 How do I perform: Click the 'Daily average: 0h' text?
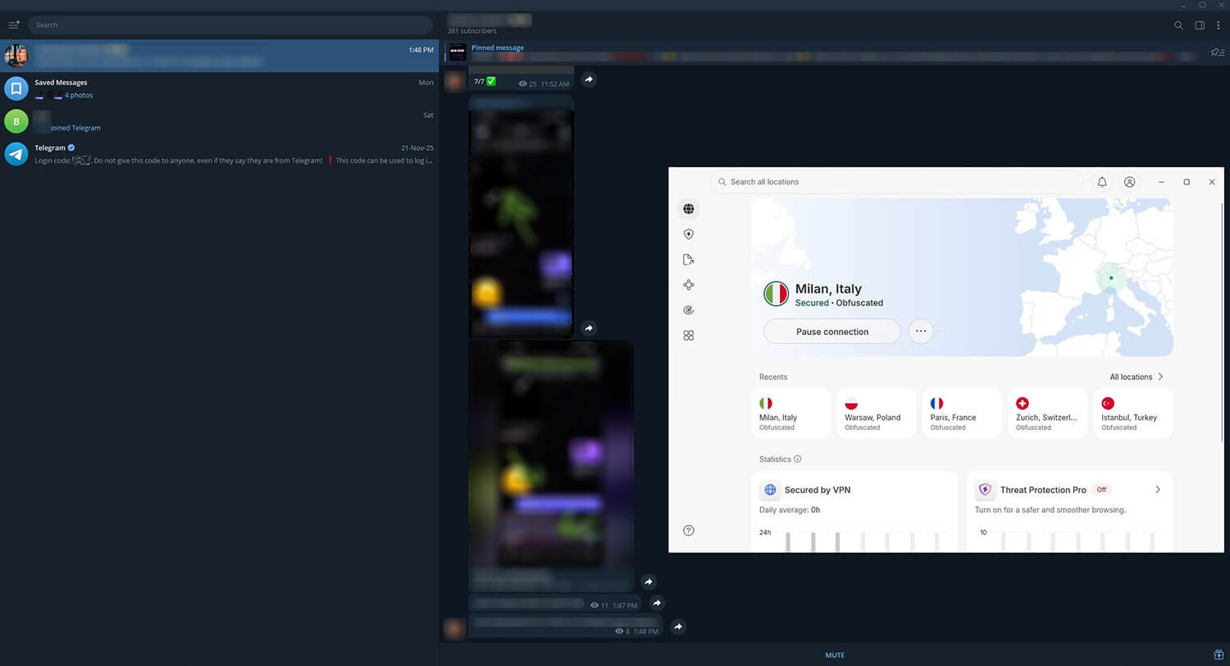[790, 510]
